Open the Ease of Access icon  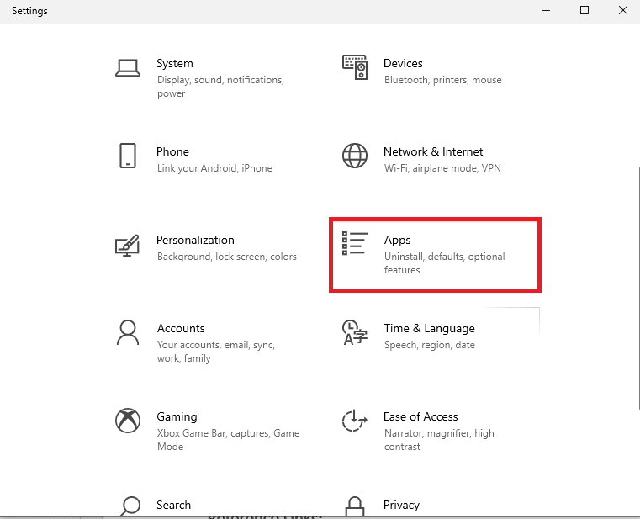[355, 421]
